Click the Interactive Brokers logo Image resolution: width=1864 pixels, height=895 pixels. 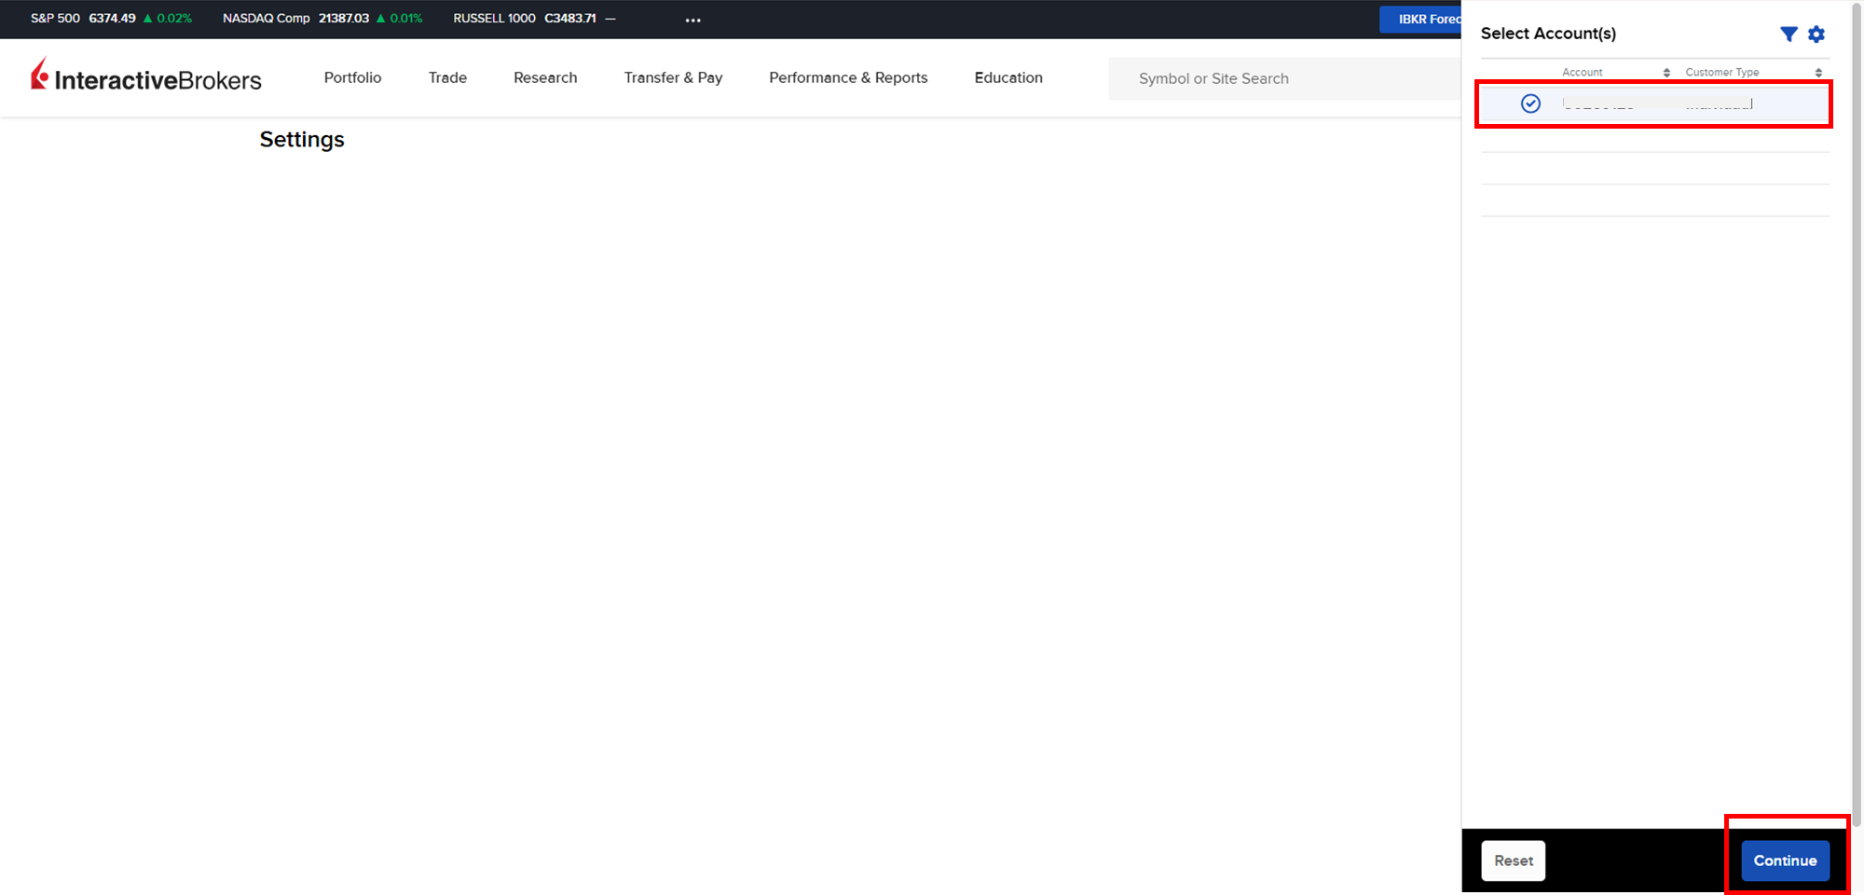point(146,77)
